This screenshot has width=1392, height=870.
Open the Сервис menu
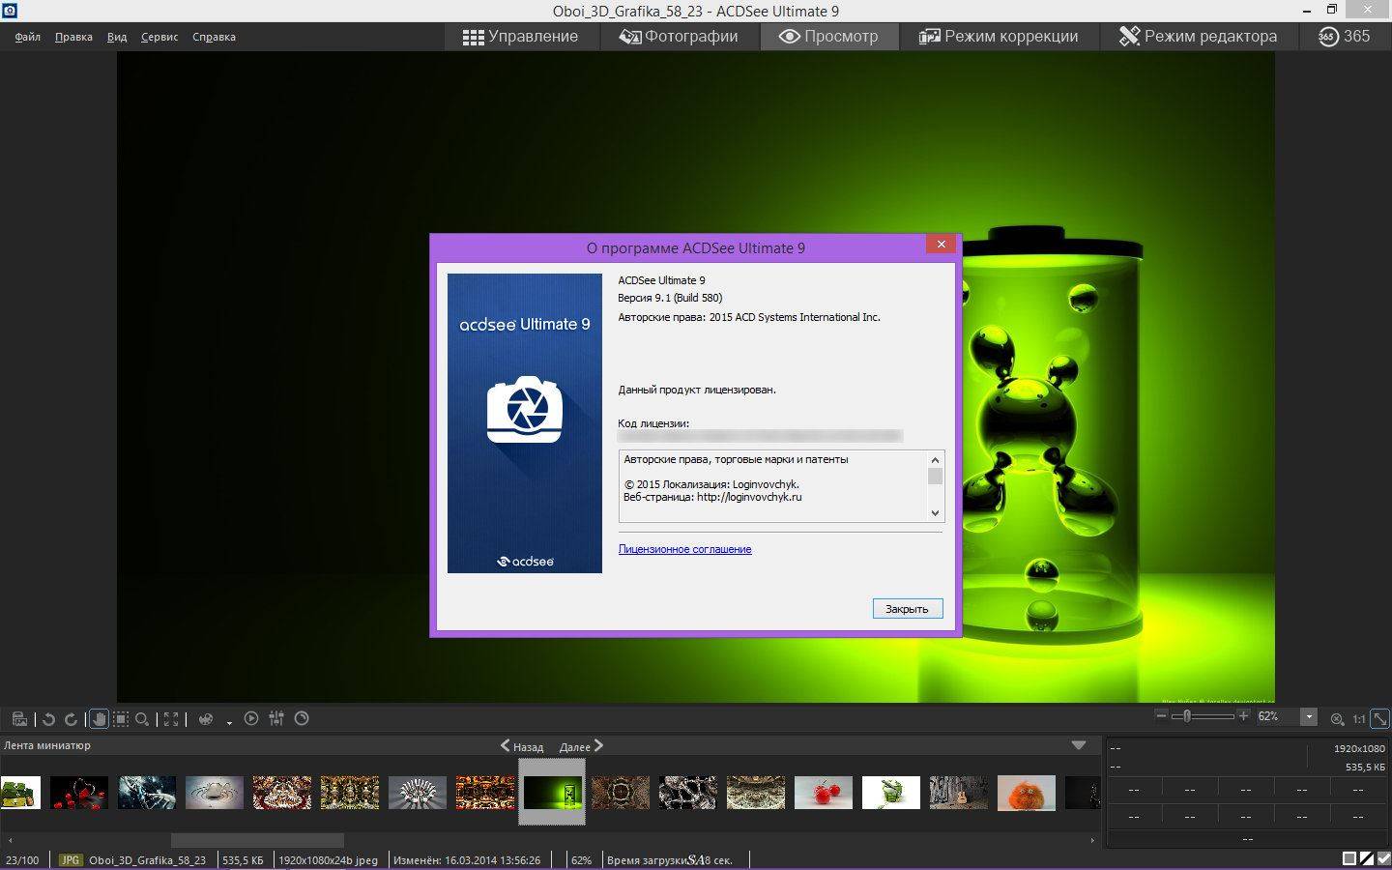tap(159, 37)
